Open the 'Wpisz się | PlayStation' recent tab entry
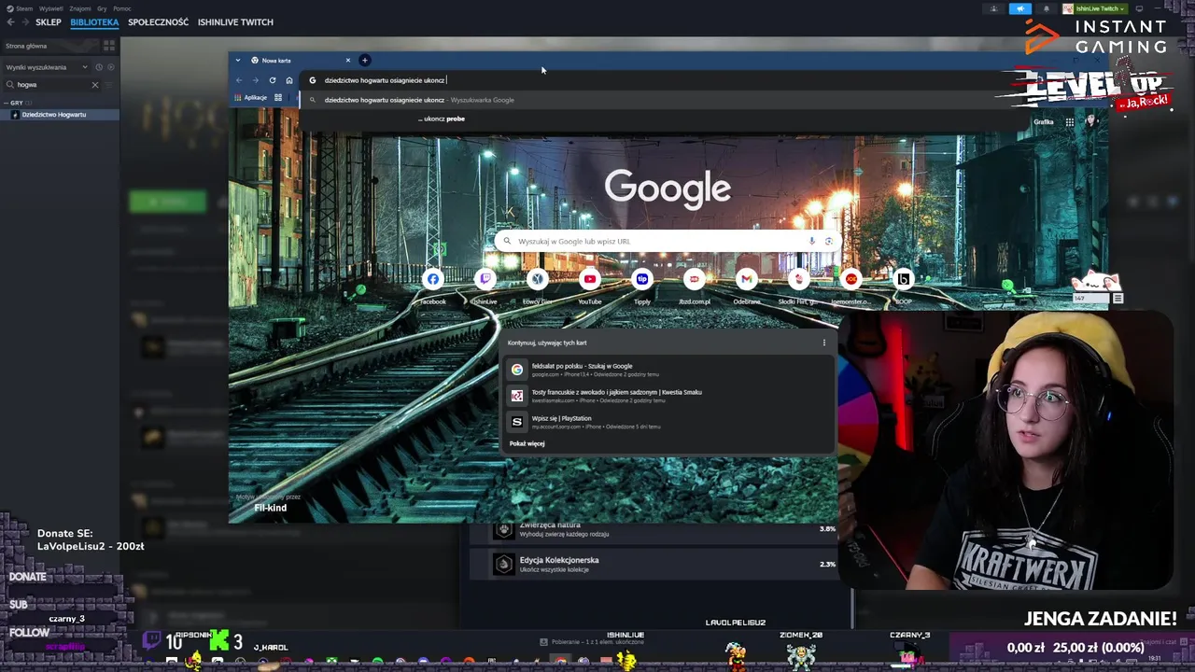The width and height of the screenshot is (1195, 672). click(x=668, y=422)
